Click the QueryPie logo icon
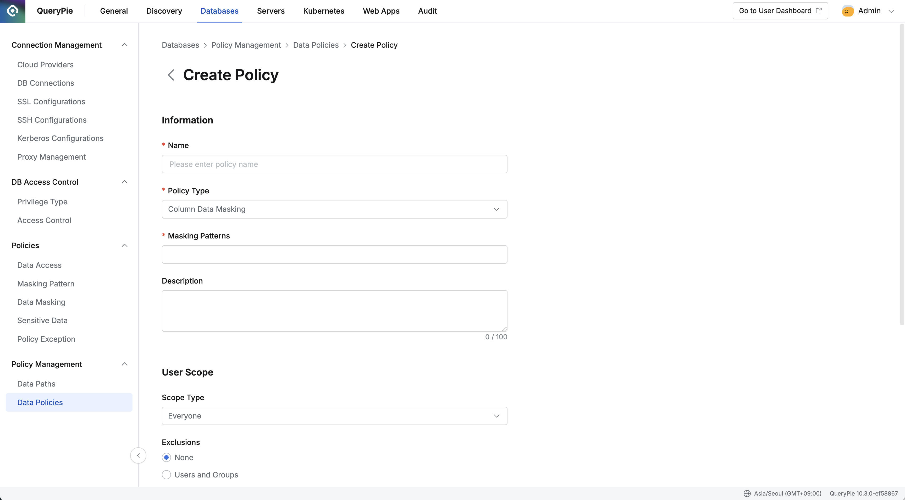This screenshot has height=500, width=905. tap(13, 11)
